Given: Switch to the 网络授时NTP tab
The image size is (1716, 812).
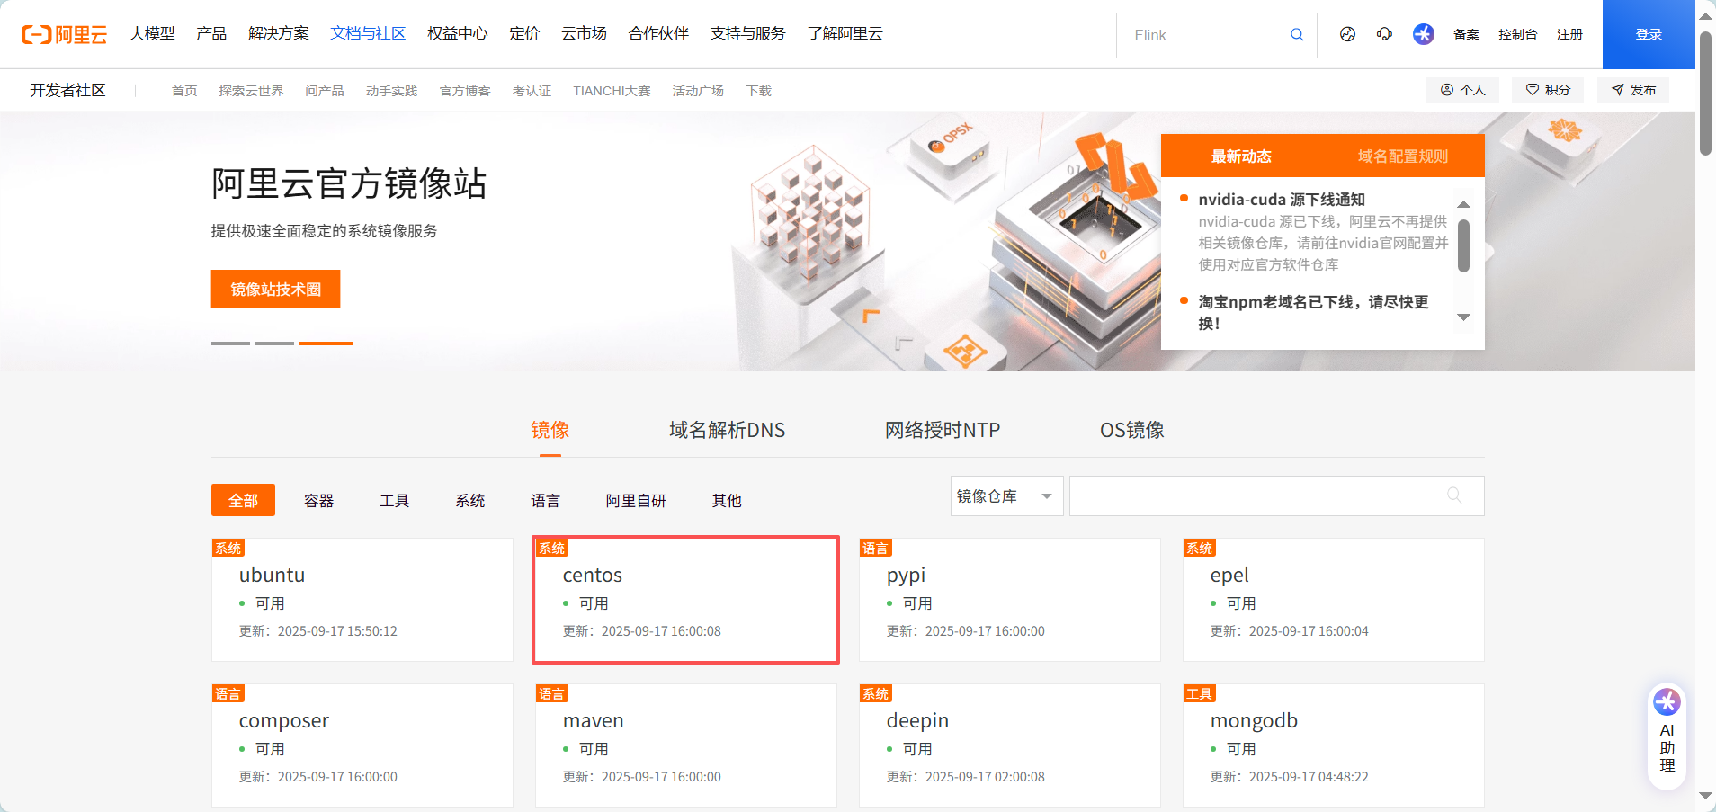Looking at the screenshot, I should point(943,430).
